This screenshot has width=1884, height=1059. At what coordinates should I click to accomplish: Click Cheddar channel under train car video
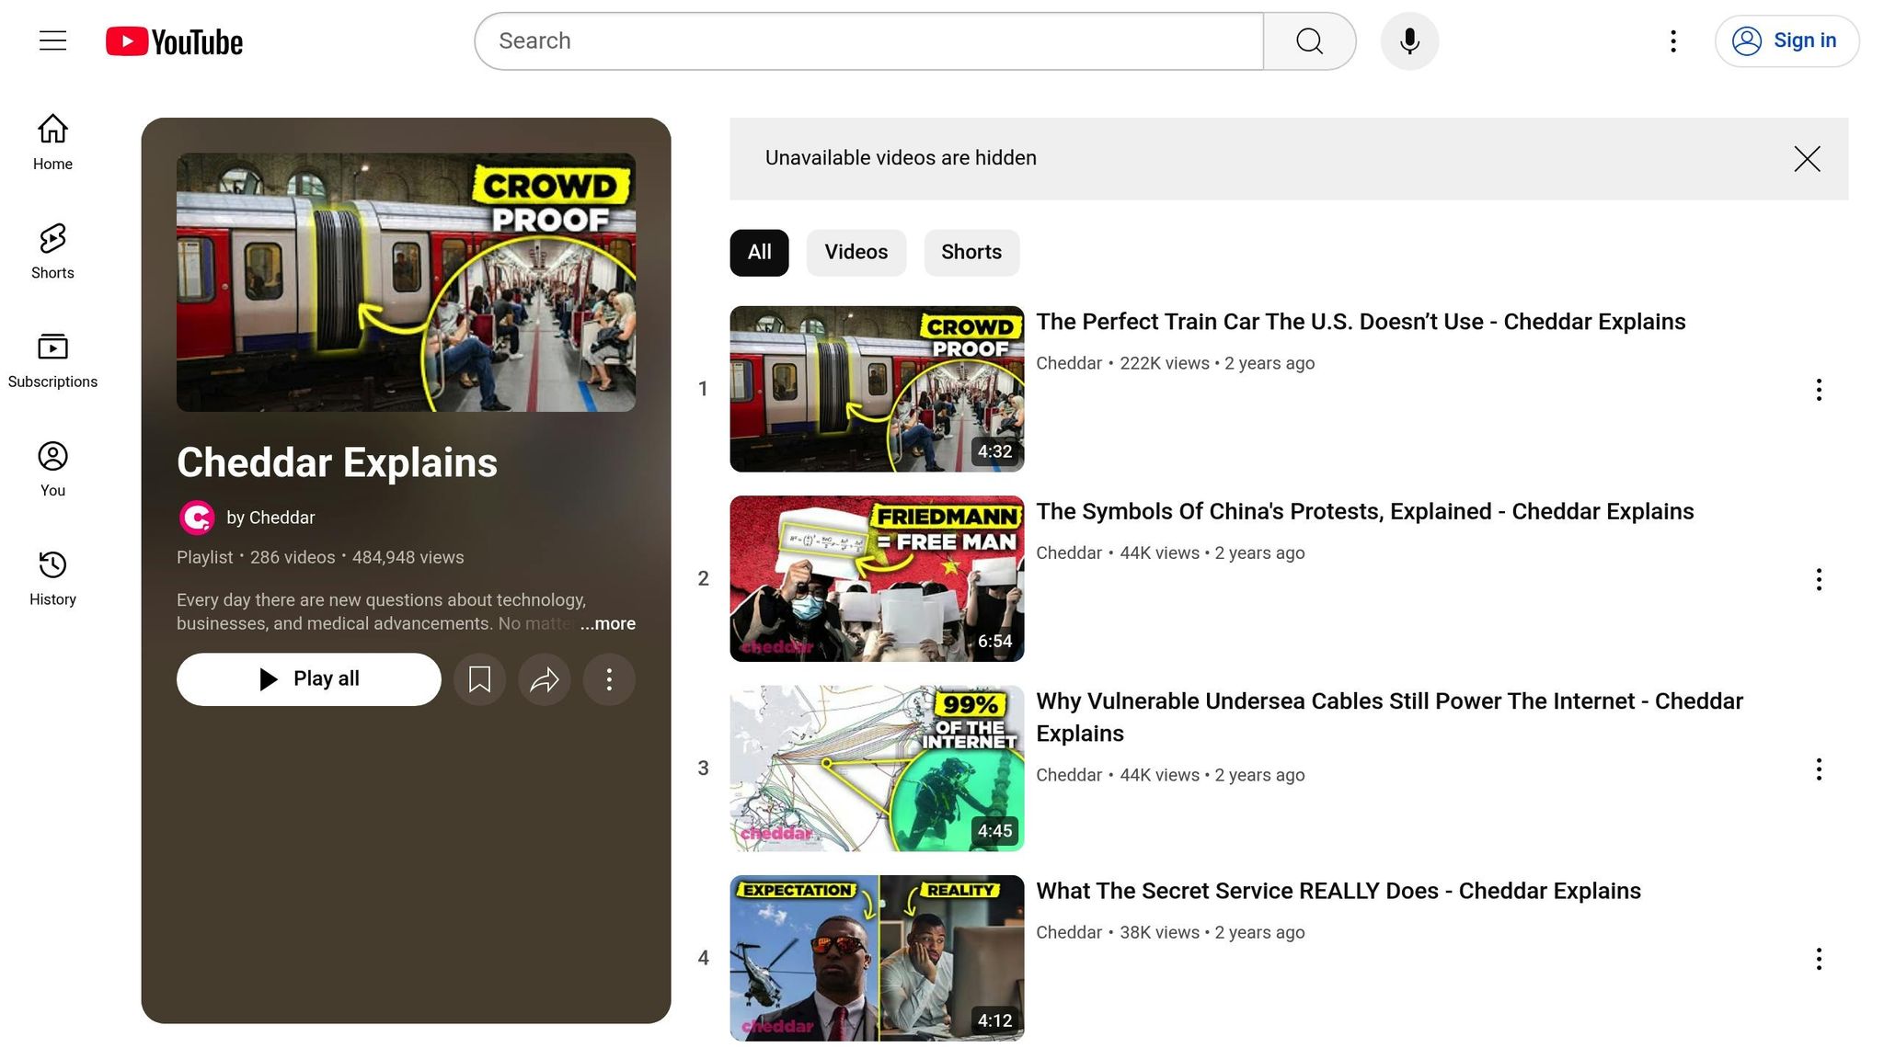coord(1069,363)
